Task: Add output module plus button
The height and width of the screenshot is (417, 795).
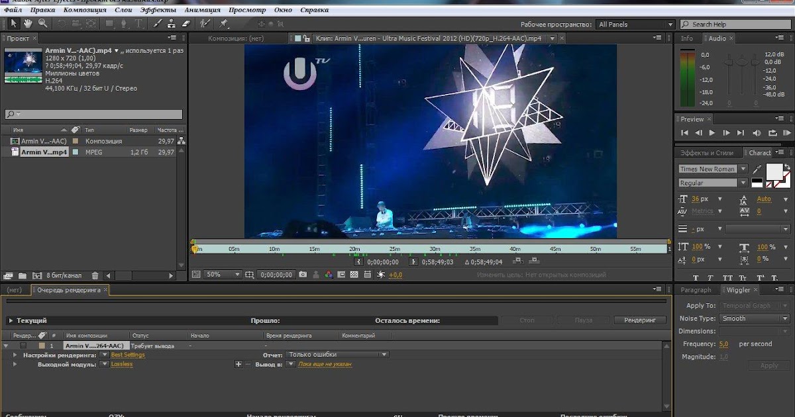Action: (238, 364)
